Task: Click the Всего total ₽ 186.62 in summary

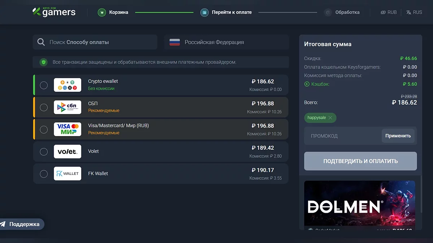Action: click(404, 103)
